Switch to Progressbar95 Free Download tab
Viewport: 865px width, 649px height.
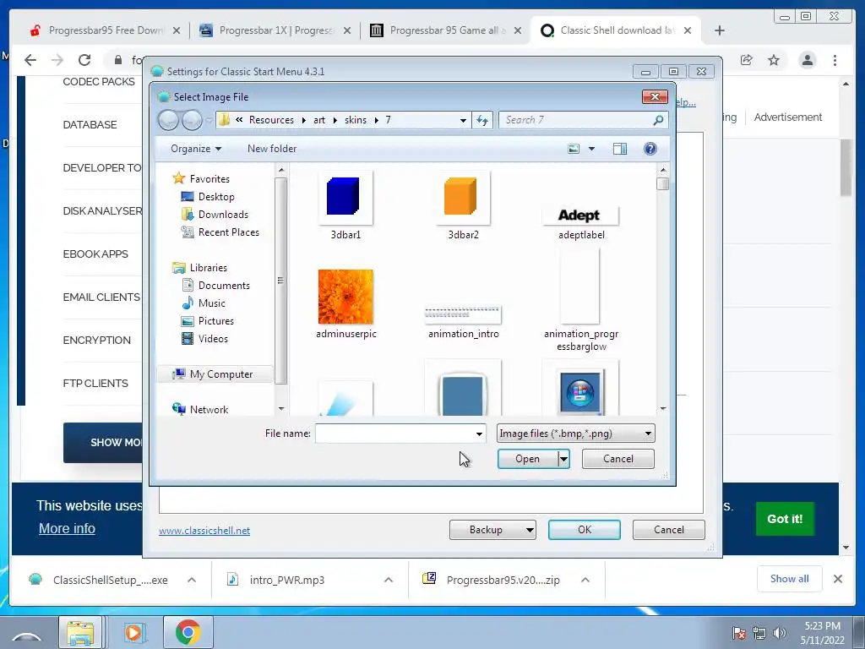pos(105,30)
